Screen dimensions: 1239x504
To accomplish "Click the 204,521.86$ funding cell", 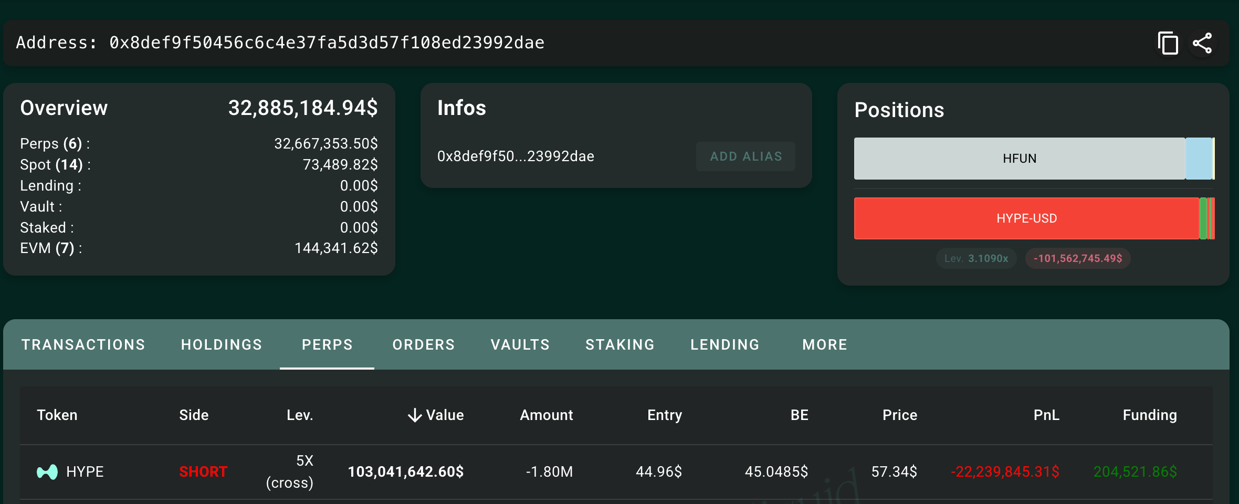I will pyautogui.click(x=1135, y=472).
